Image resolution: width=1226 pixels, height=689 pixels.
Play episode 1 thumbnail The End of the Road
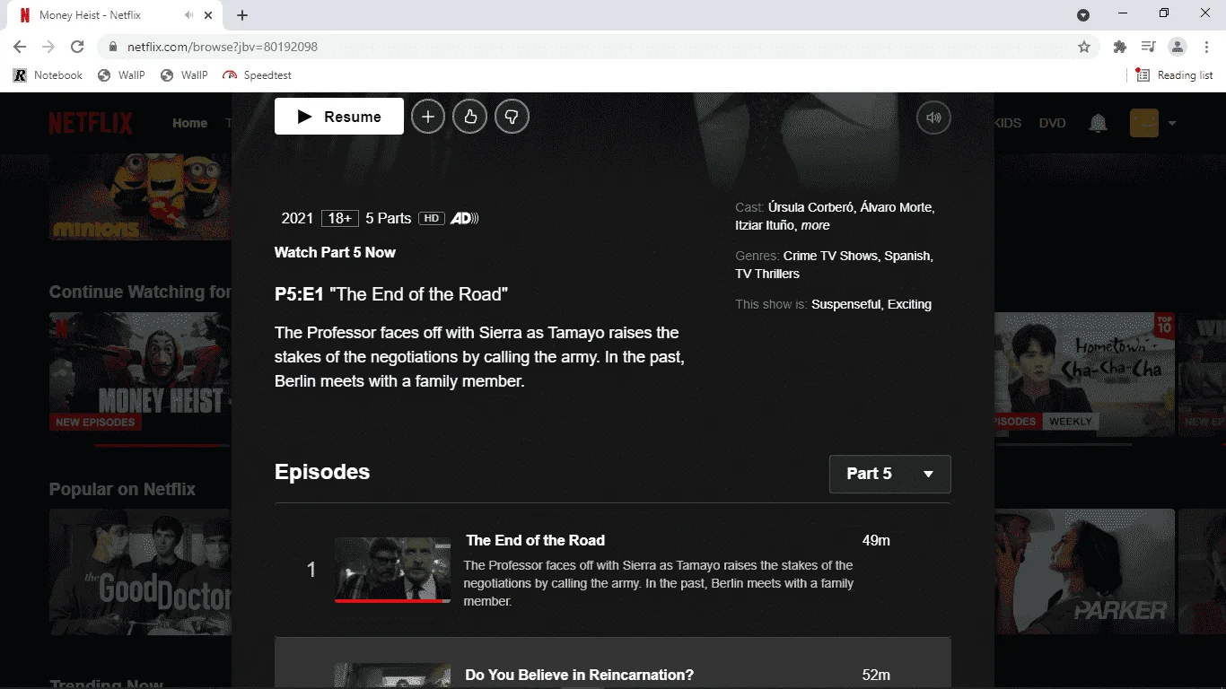393,570
